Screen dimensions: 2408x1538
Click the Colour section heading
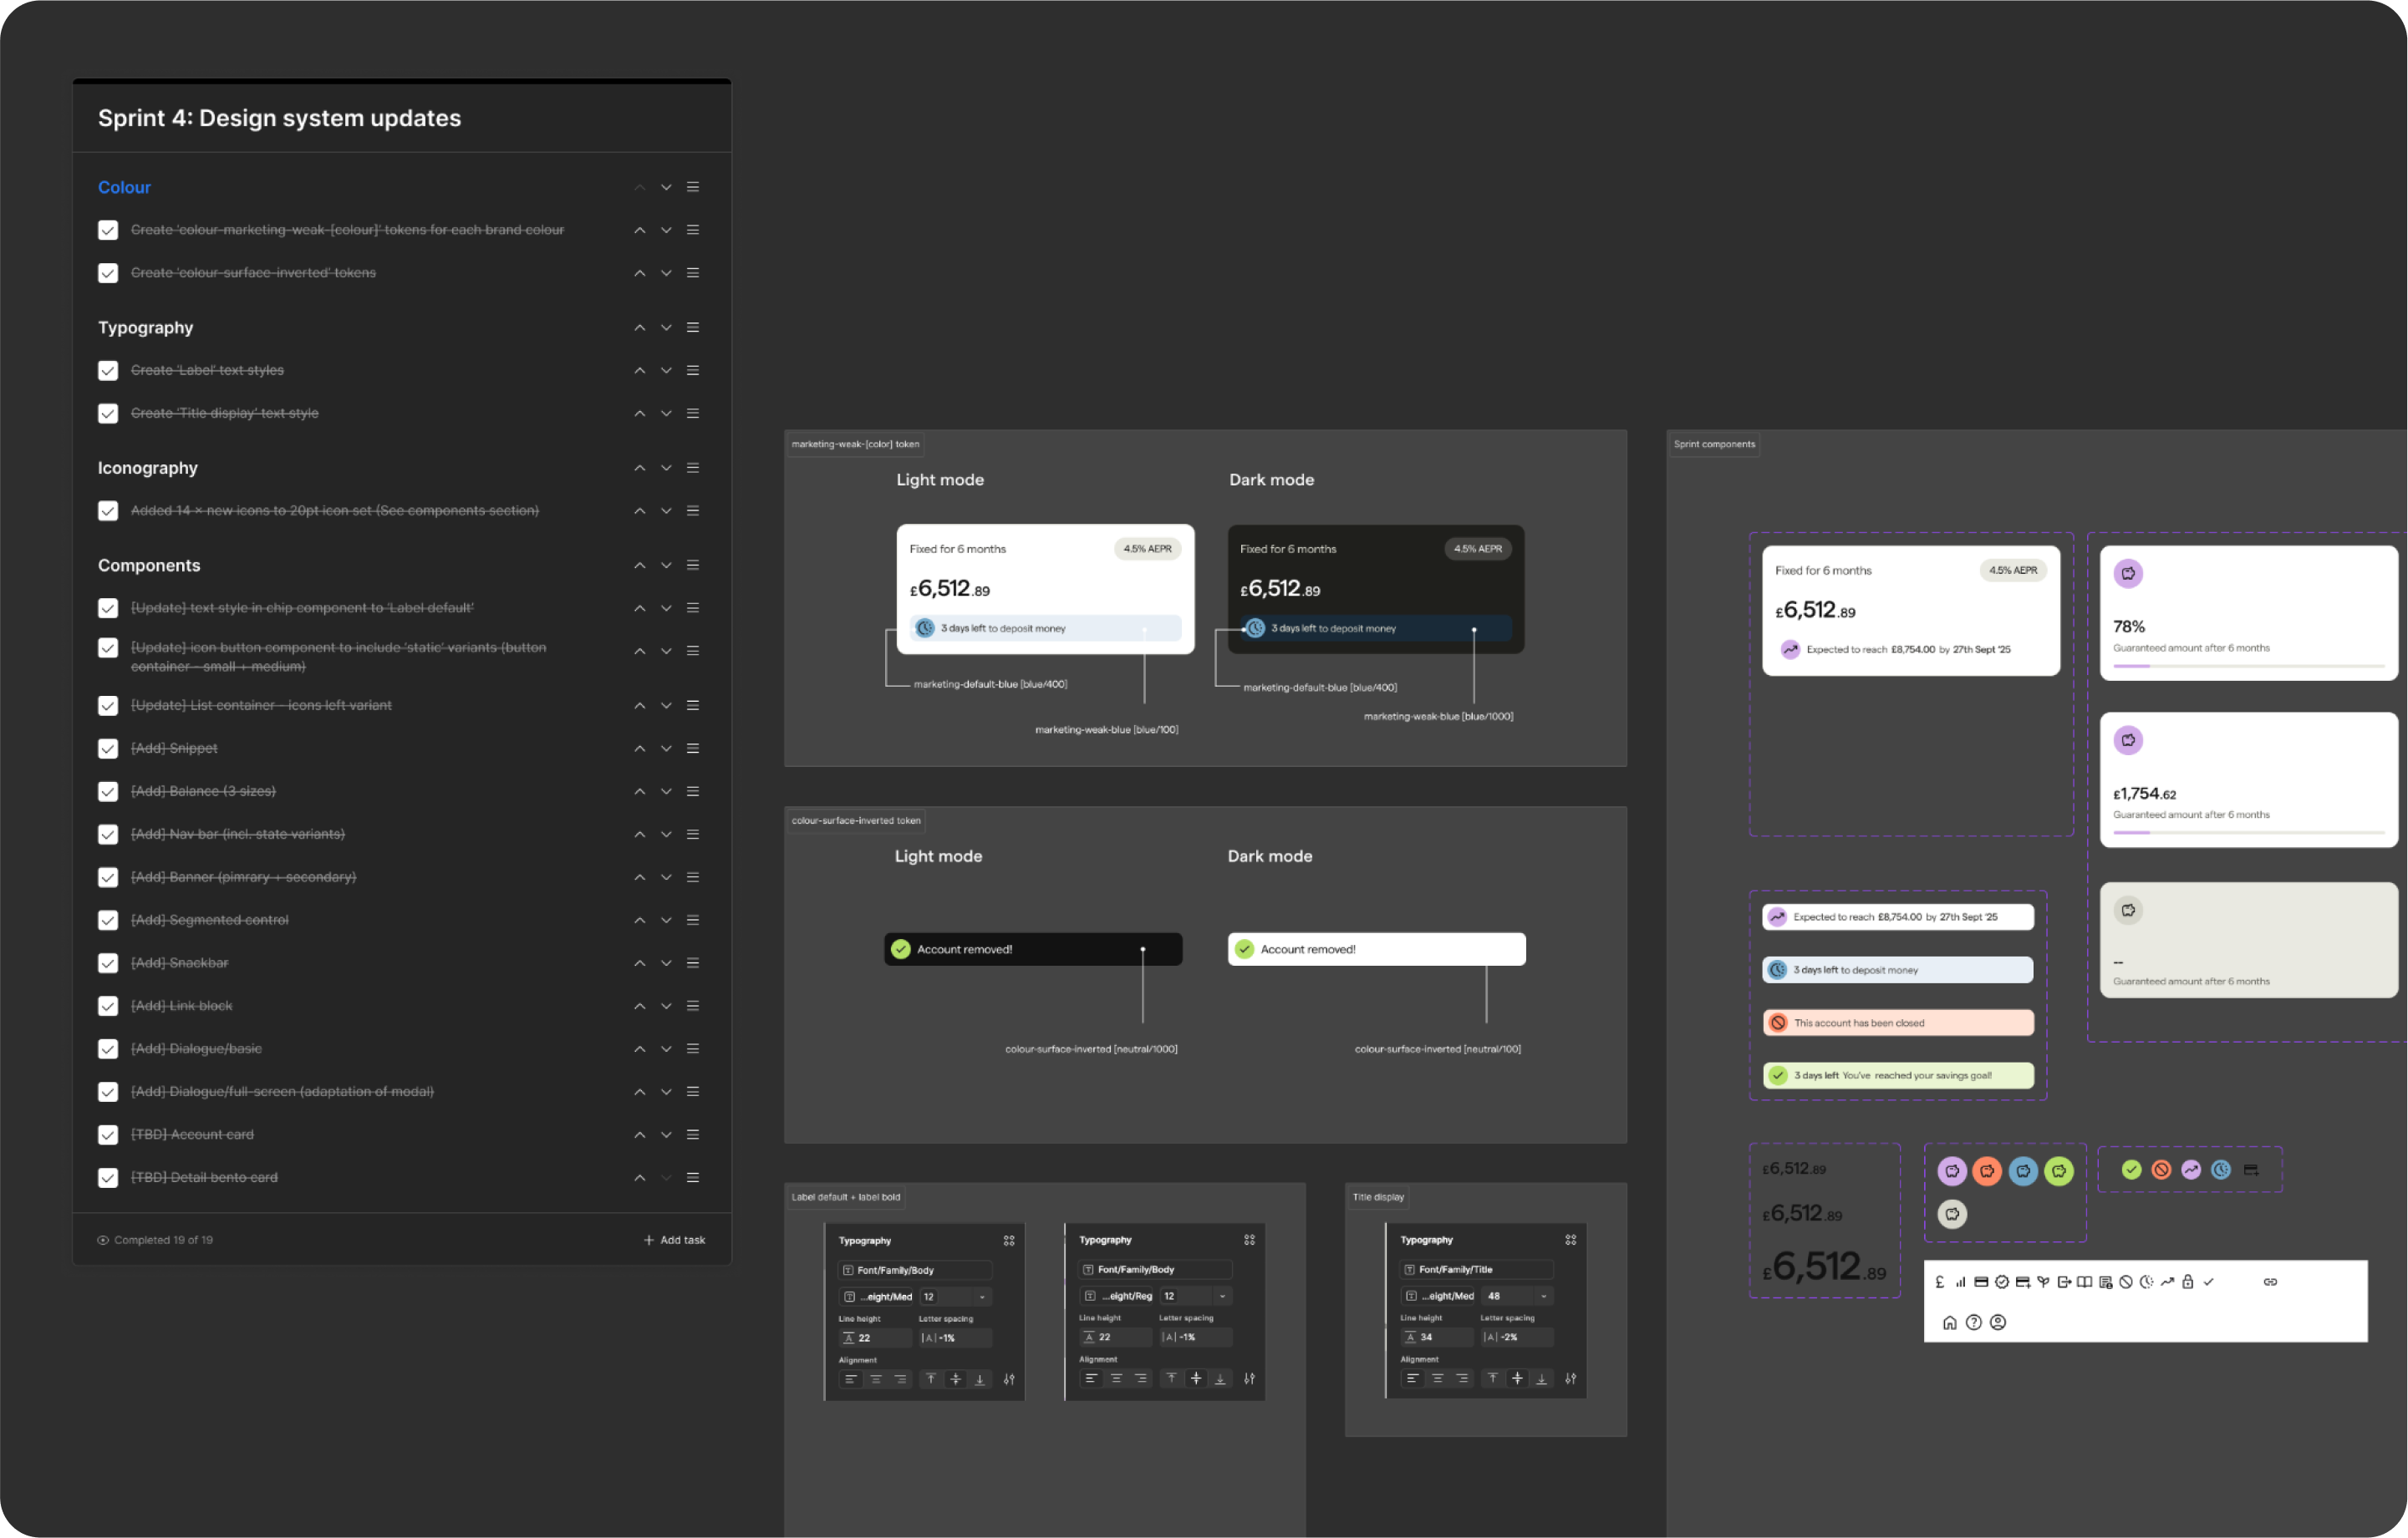pos(124,188)
